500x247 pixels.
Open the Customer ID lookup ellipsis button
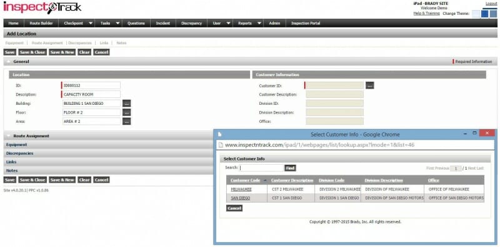point(369,85)
